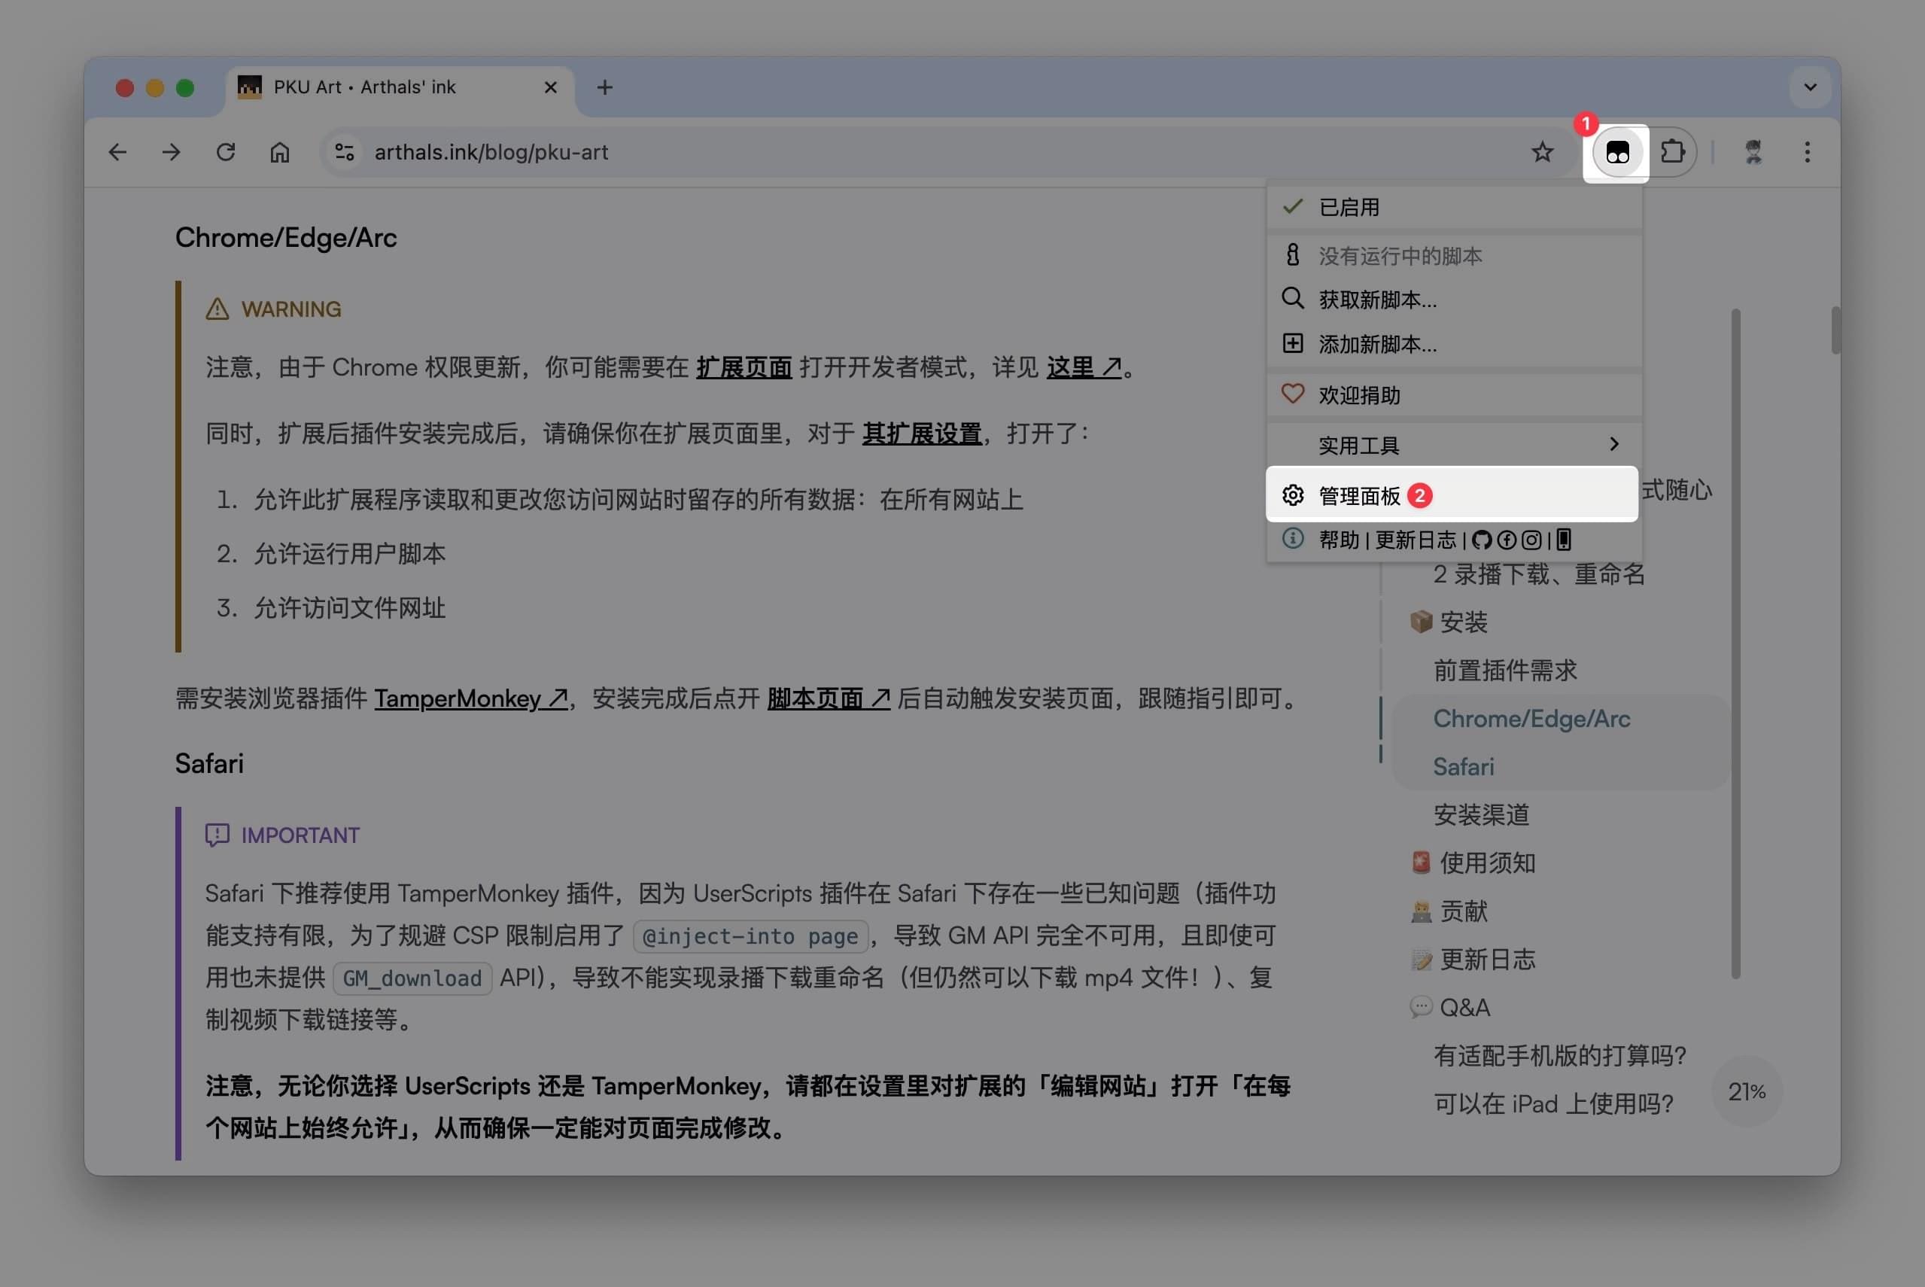Bookmark this page with the star icon

coord(1542,153)
